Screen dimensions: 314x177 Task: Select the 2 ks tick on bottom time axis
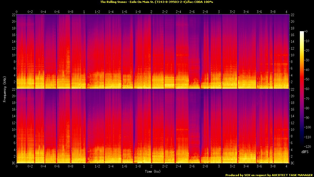click(x=152, y=167)
